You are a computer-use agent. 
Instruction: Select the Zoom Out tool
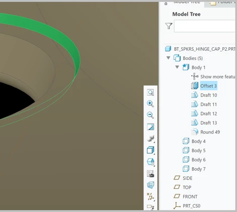click(150, 115)
